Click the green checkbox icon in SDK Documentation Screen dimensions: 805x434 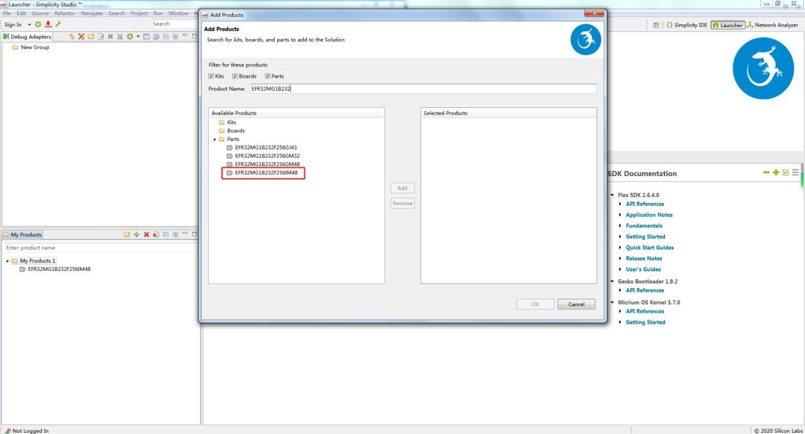coord(786,173)
